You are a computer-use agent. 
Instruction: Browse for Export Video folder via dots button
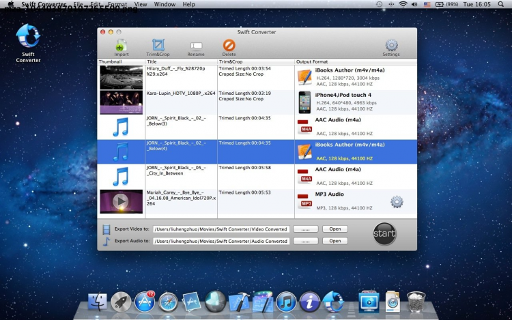point(305,229)
